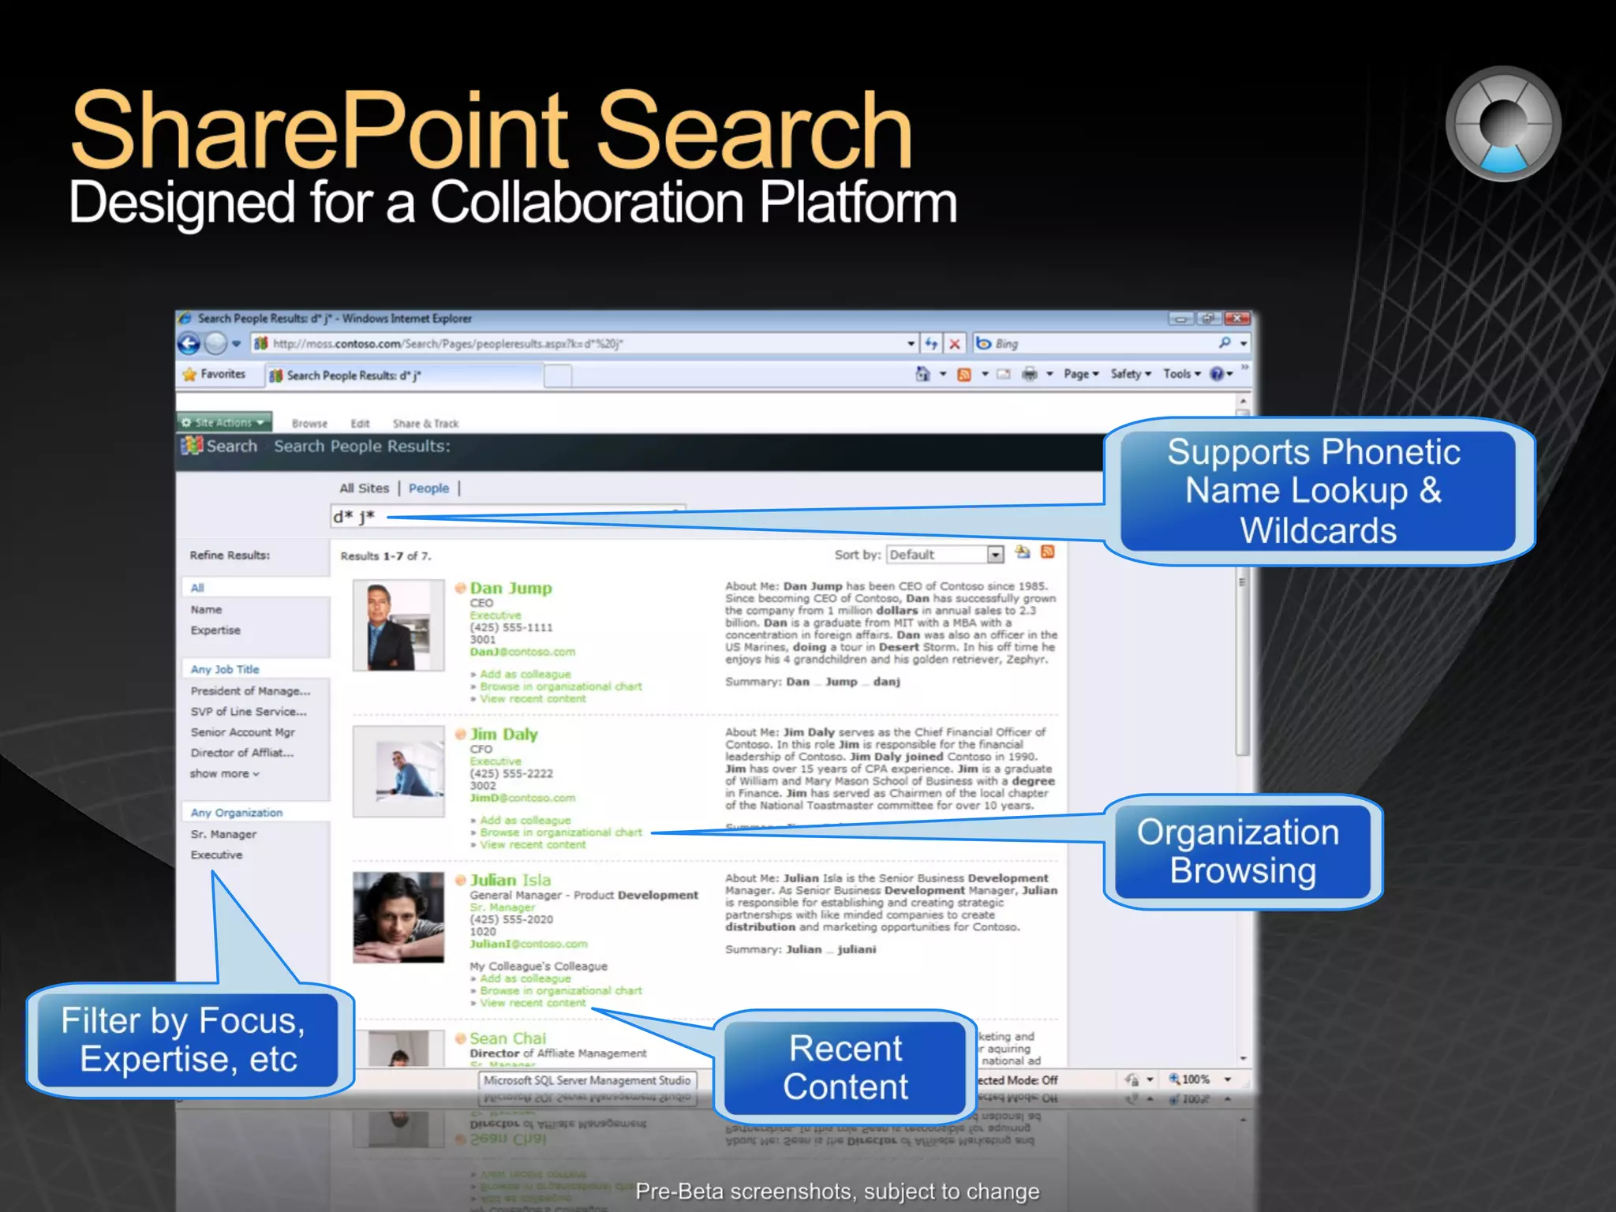Click the orange RSS feeds toolbar icon
Viewport: 1616px width, 1212px height.
[x=963, y=374]
